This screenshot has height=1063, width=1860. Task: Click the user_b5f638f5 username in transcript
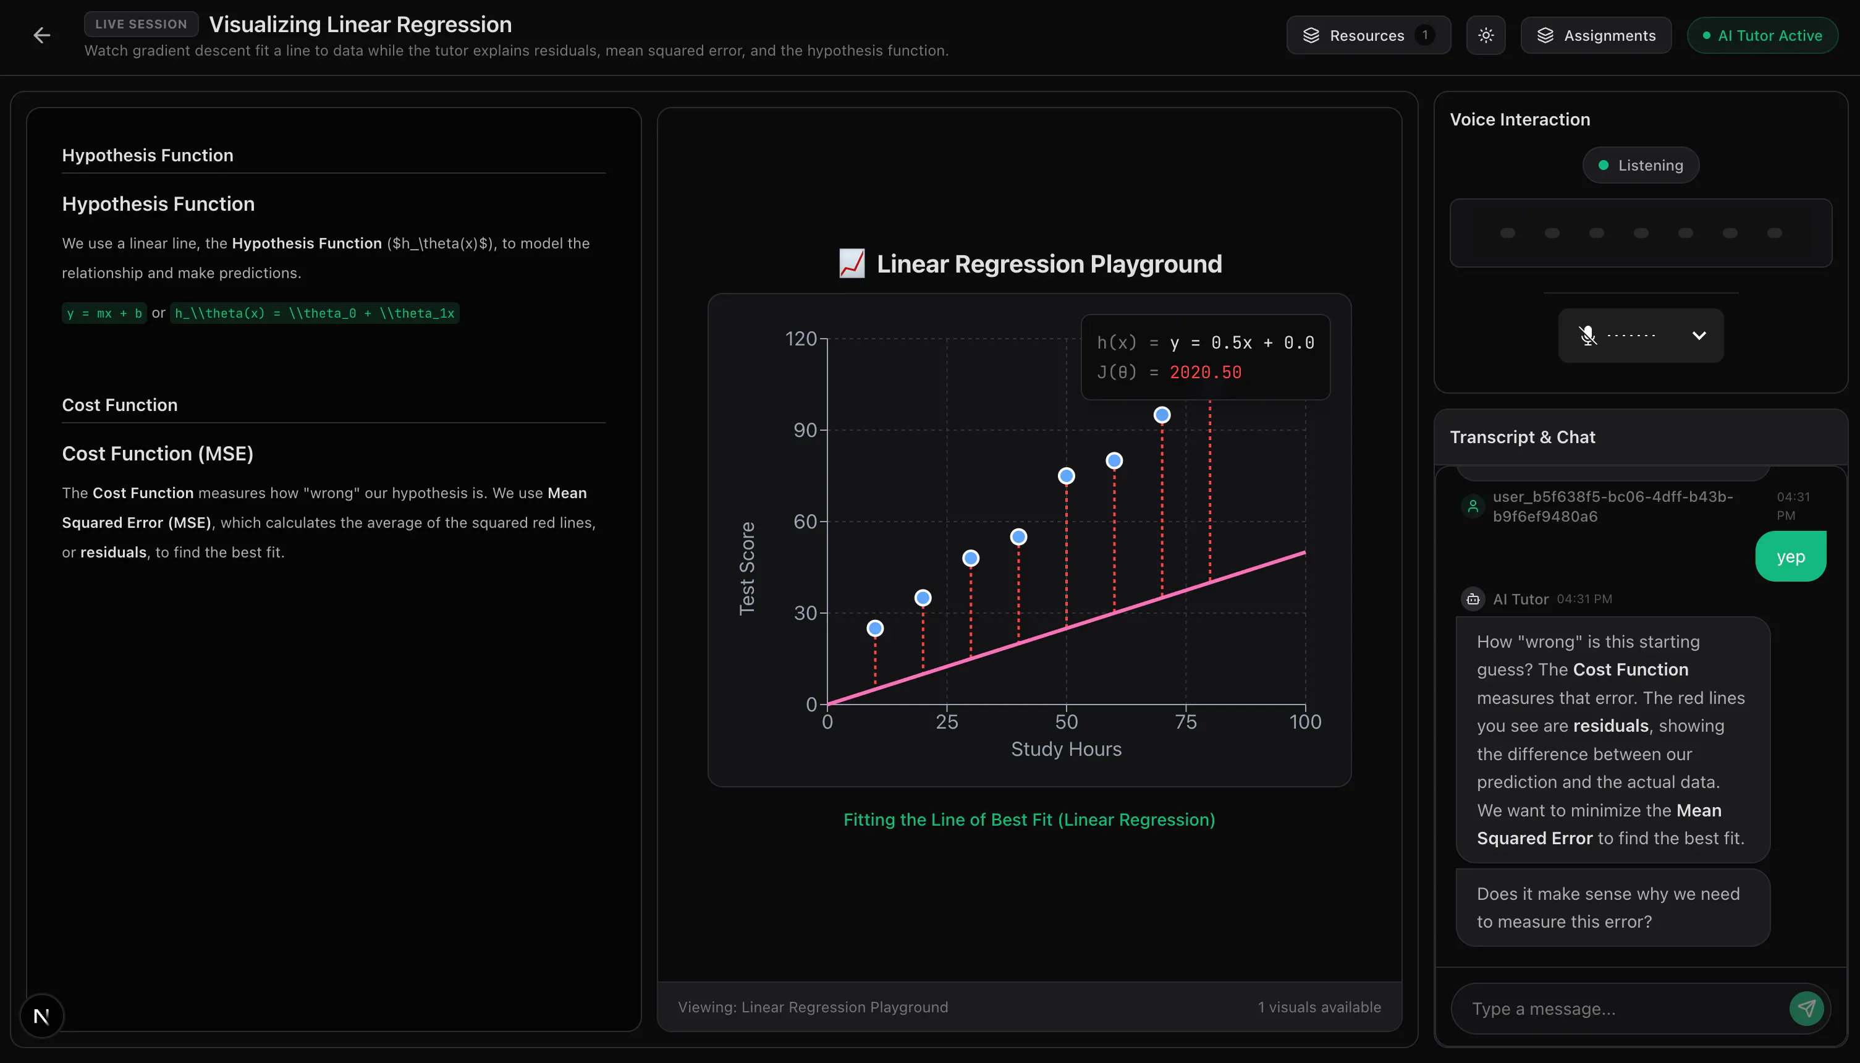1613,506
